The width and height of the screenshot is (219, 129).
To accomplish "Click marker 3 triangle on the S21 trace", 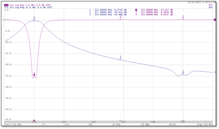I will point(121,59).
